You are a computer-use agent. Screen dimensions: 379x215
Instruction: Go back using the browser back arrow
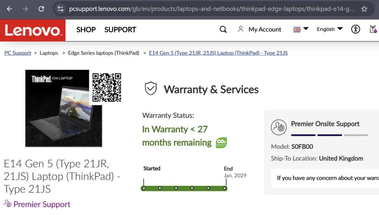(x=9, y=9)
